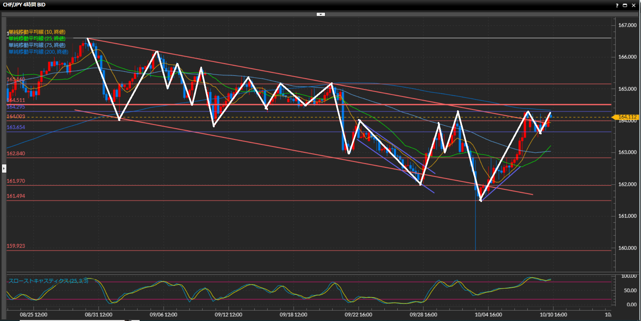Close the CHF/JPY chart window

pyautogui.click(x=634, y=5)
